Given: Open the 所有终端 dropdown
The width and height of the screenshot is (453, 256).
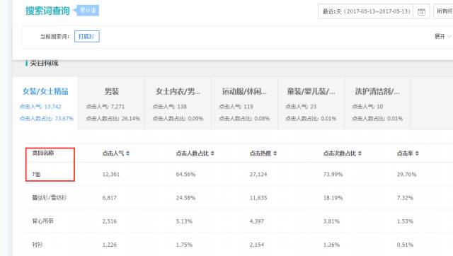Looking at the screenshot, I should click(x=443, y=11).
